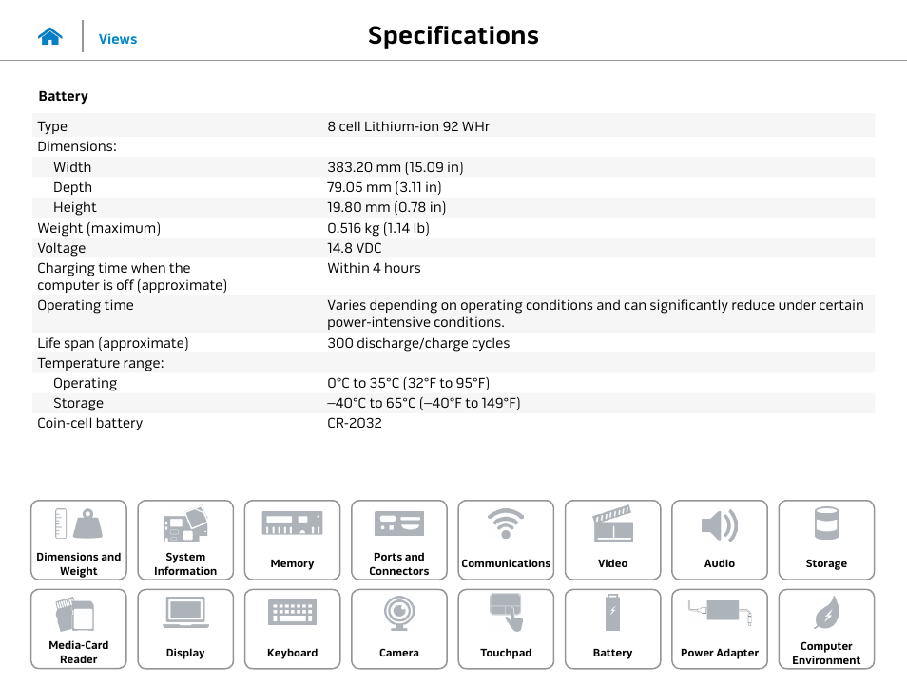Open the Video specifications tile
907x685 pixels.
(612, 540)
